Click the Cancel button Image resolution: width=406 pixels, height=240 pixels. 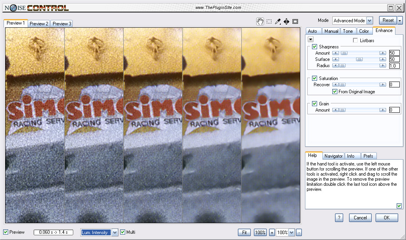coord(360,218)
